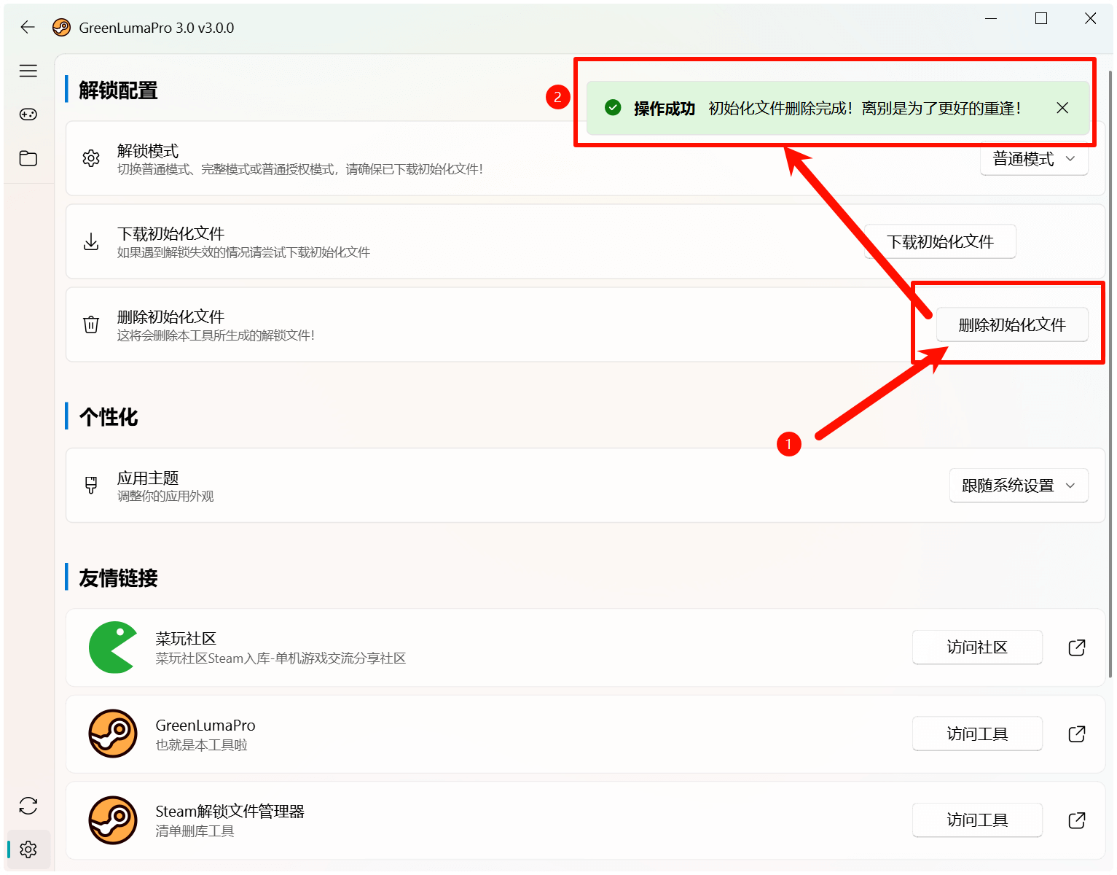Viewport: 1117px width, 875px height.
Task: Open the game controller sidebar page
Action: (28, 114)
